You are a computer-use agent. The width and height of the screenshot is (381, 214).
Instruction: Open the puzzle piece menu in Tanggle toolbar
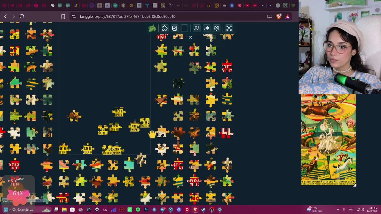pyautogui.click(x=165, y=28)
